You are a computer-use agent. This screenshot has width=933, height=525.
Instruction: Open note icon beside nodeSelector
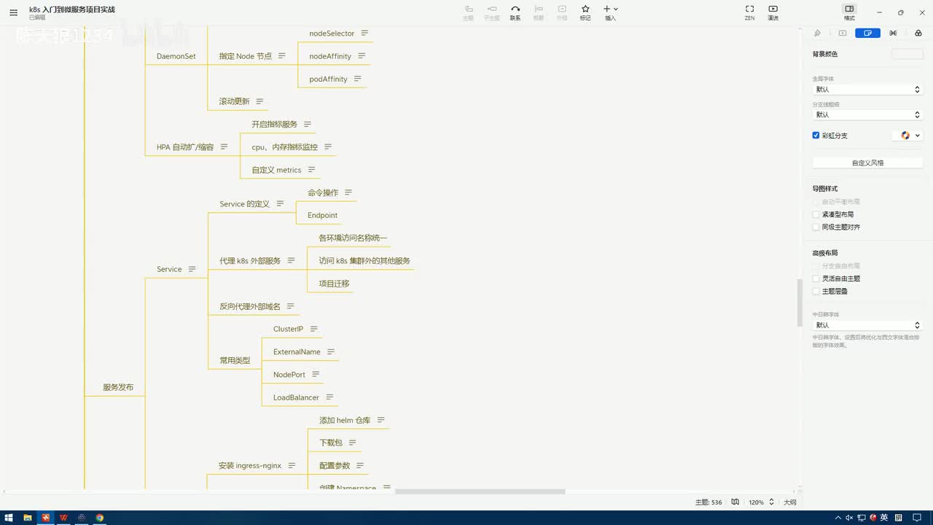pos(364,34)
